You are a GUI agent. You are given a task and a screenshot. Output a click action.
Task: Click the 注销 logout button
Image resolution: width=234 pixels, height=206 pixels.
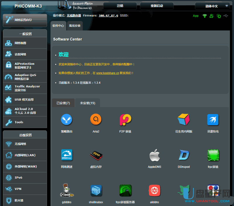tap(120, 6)
